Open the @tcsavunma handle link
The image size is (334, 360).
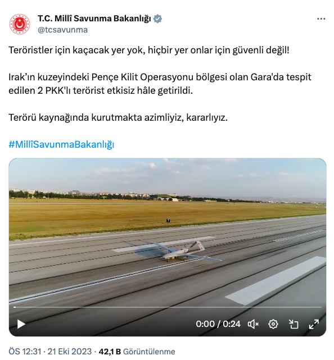click(62, 30)
